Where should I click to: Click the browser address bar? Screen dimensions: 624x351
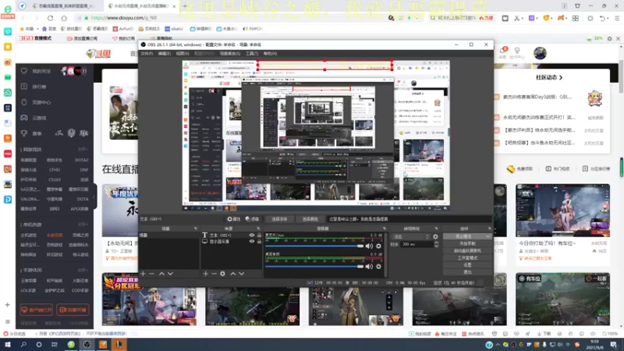pos(231,18)
